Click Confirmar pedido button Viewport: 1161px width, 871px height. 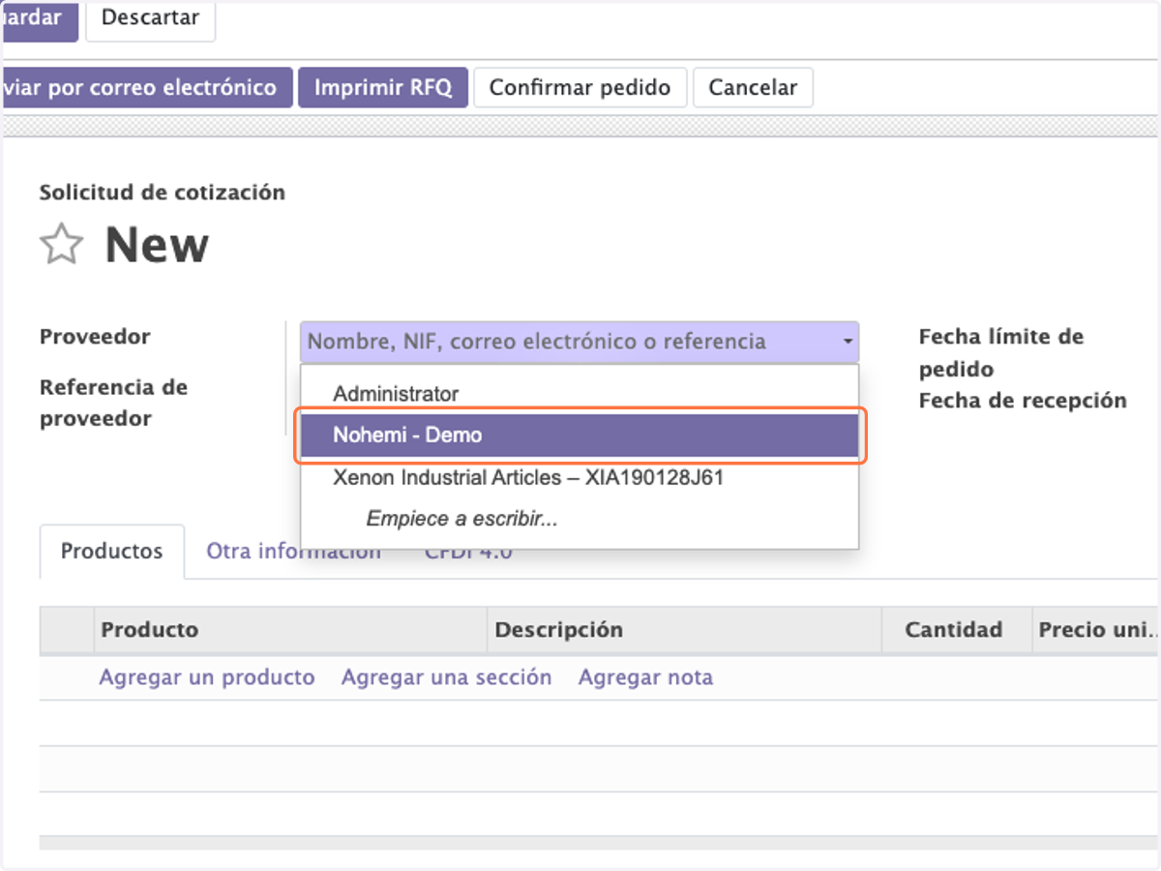580,87
